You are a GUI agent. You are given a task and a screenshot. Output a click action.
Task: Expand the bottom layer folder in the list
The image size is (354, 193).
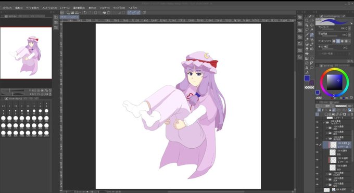[x=327, y=185]
